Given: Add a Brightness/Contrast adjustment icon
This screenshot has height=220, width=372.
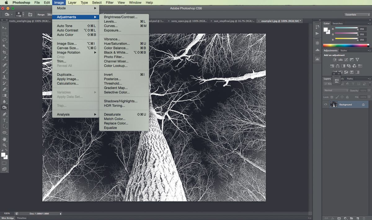Looking at the screenshot, I should pos(334,60).
